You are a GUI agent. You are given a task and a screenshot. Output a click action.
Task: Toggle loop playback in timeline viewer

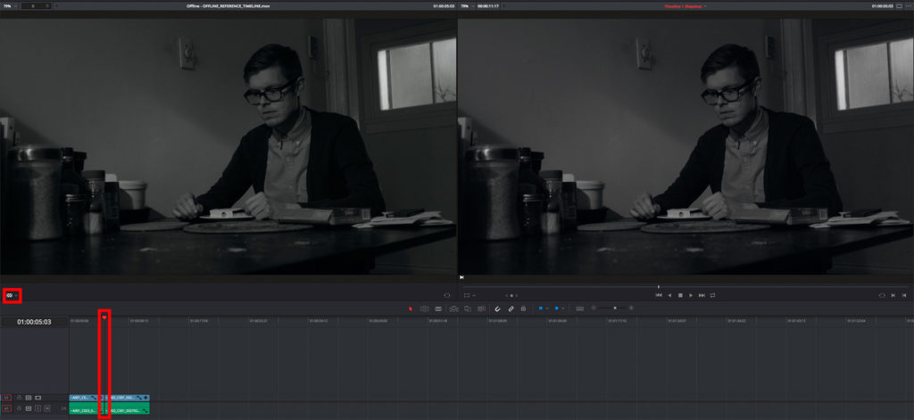712,295
